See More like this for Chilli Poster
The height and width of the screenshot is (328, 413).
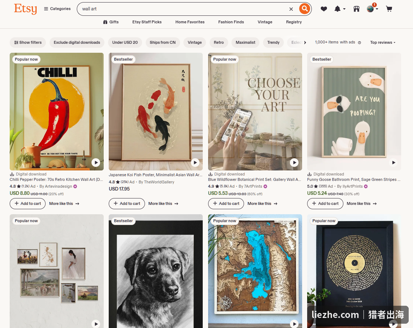[x=64, y=203]
